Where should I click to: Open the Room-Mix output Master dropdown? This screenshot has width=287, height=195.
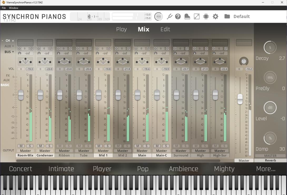click(25, 151)
